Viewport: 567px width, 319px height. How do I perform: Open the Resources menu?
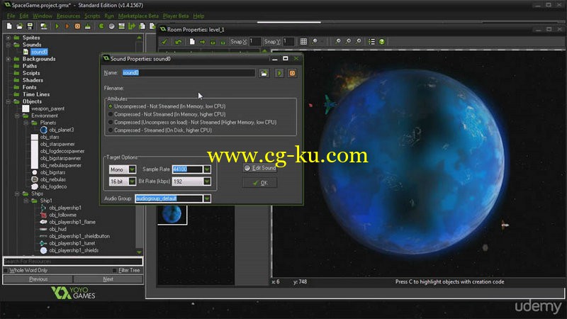(x=68, y=16)
